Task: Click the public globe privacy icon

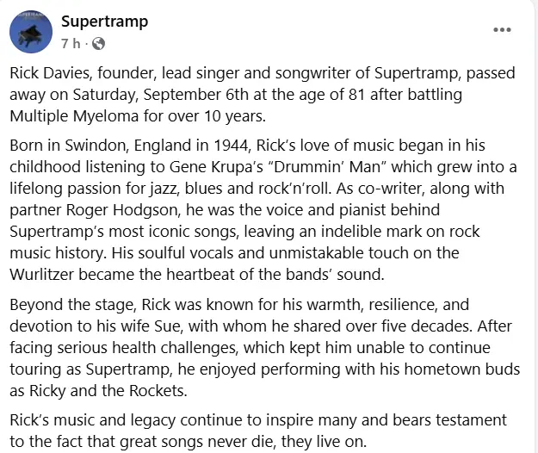Action: (x=98, y=42)
